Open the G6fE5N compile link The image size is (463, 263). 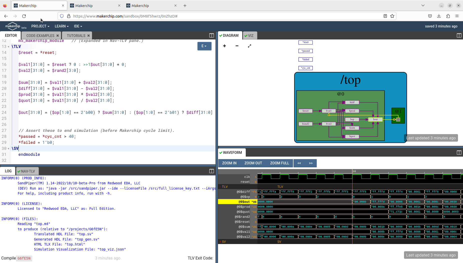point(24,258)
